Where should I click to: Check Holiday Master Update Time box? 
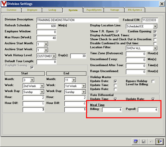coord(115,85)
